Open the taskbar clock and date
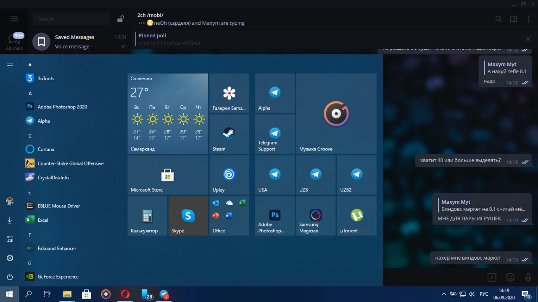Viewport: 538px width, 302px height. click(x=504, y=294)
